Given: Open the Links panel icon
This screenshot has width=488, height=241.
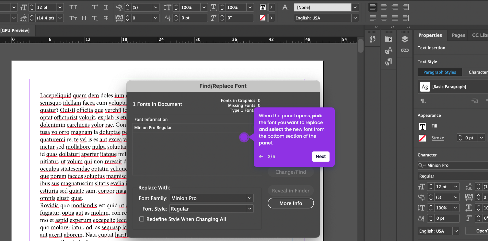Looking at the screenshot, I should click(405, 51).
